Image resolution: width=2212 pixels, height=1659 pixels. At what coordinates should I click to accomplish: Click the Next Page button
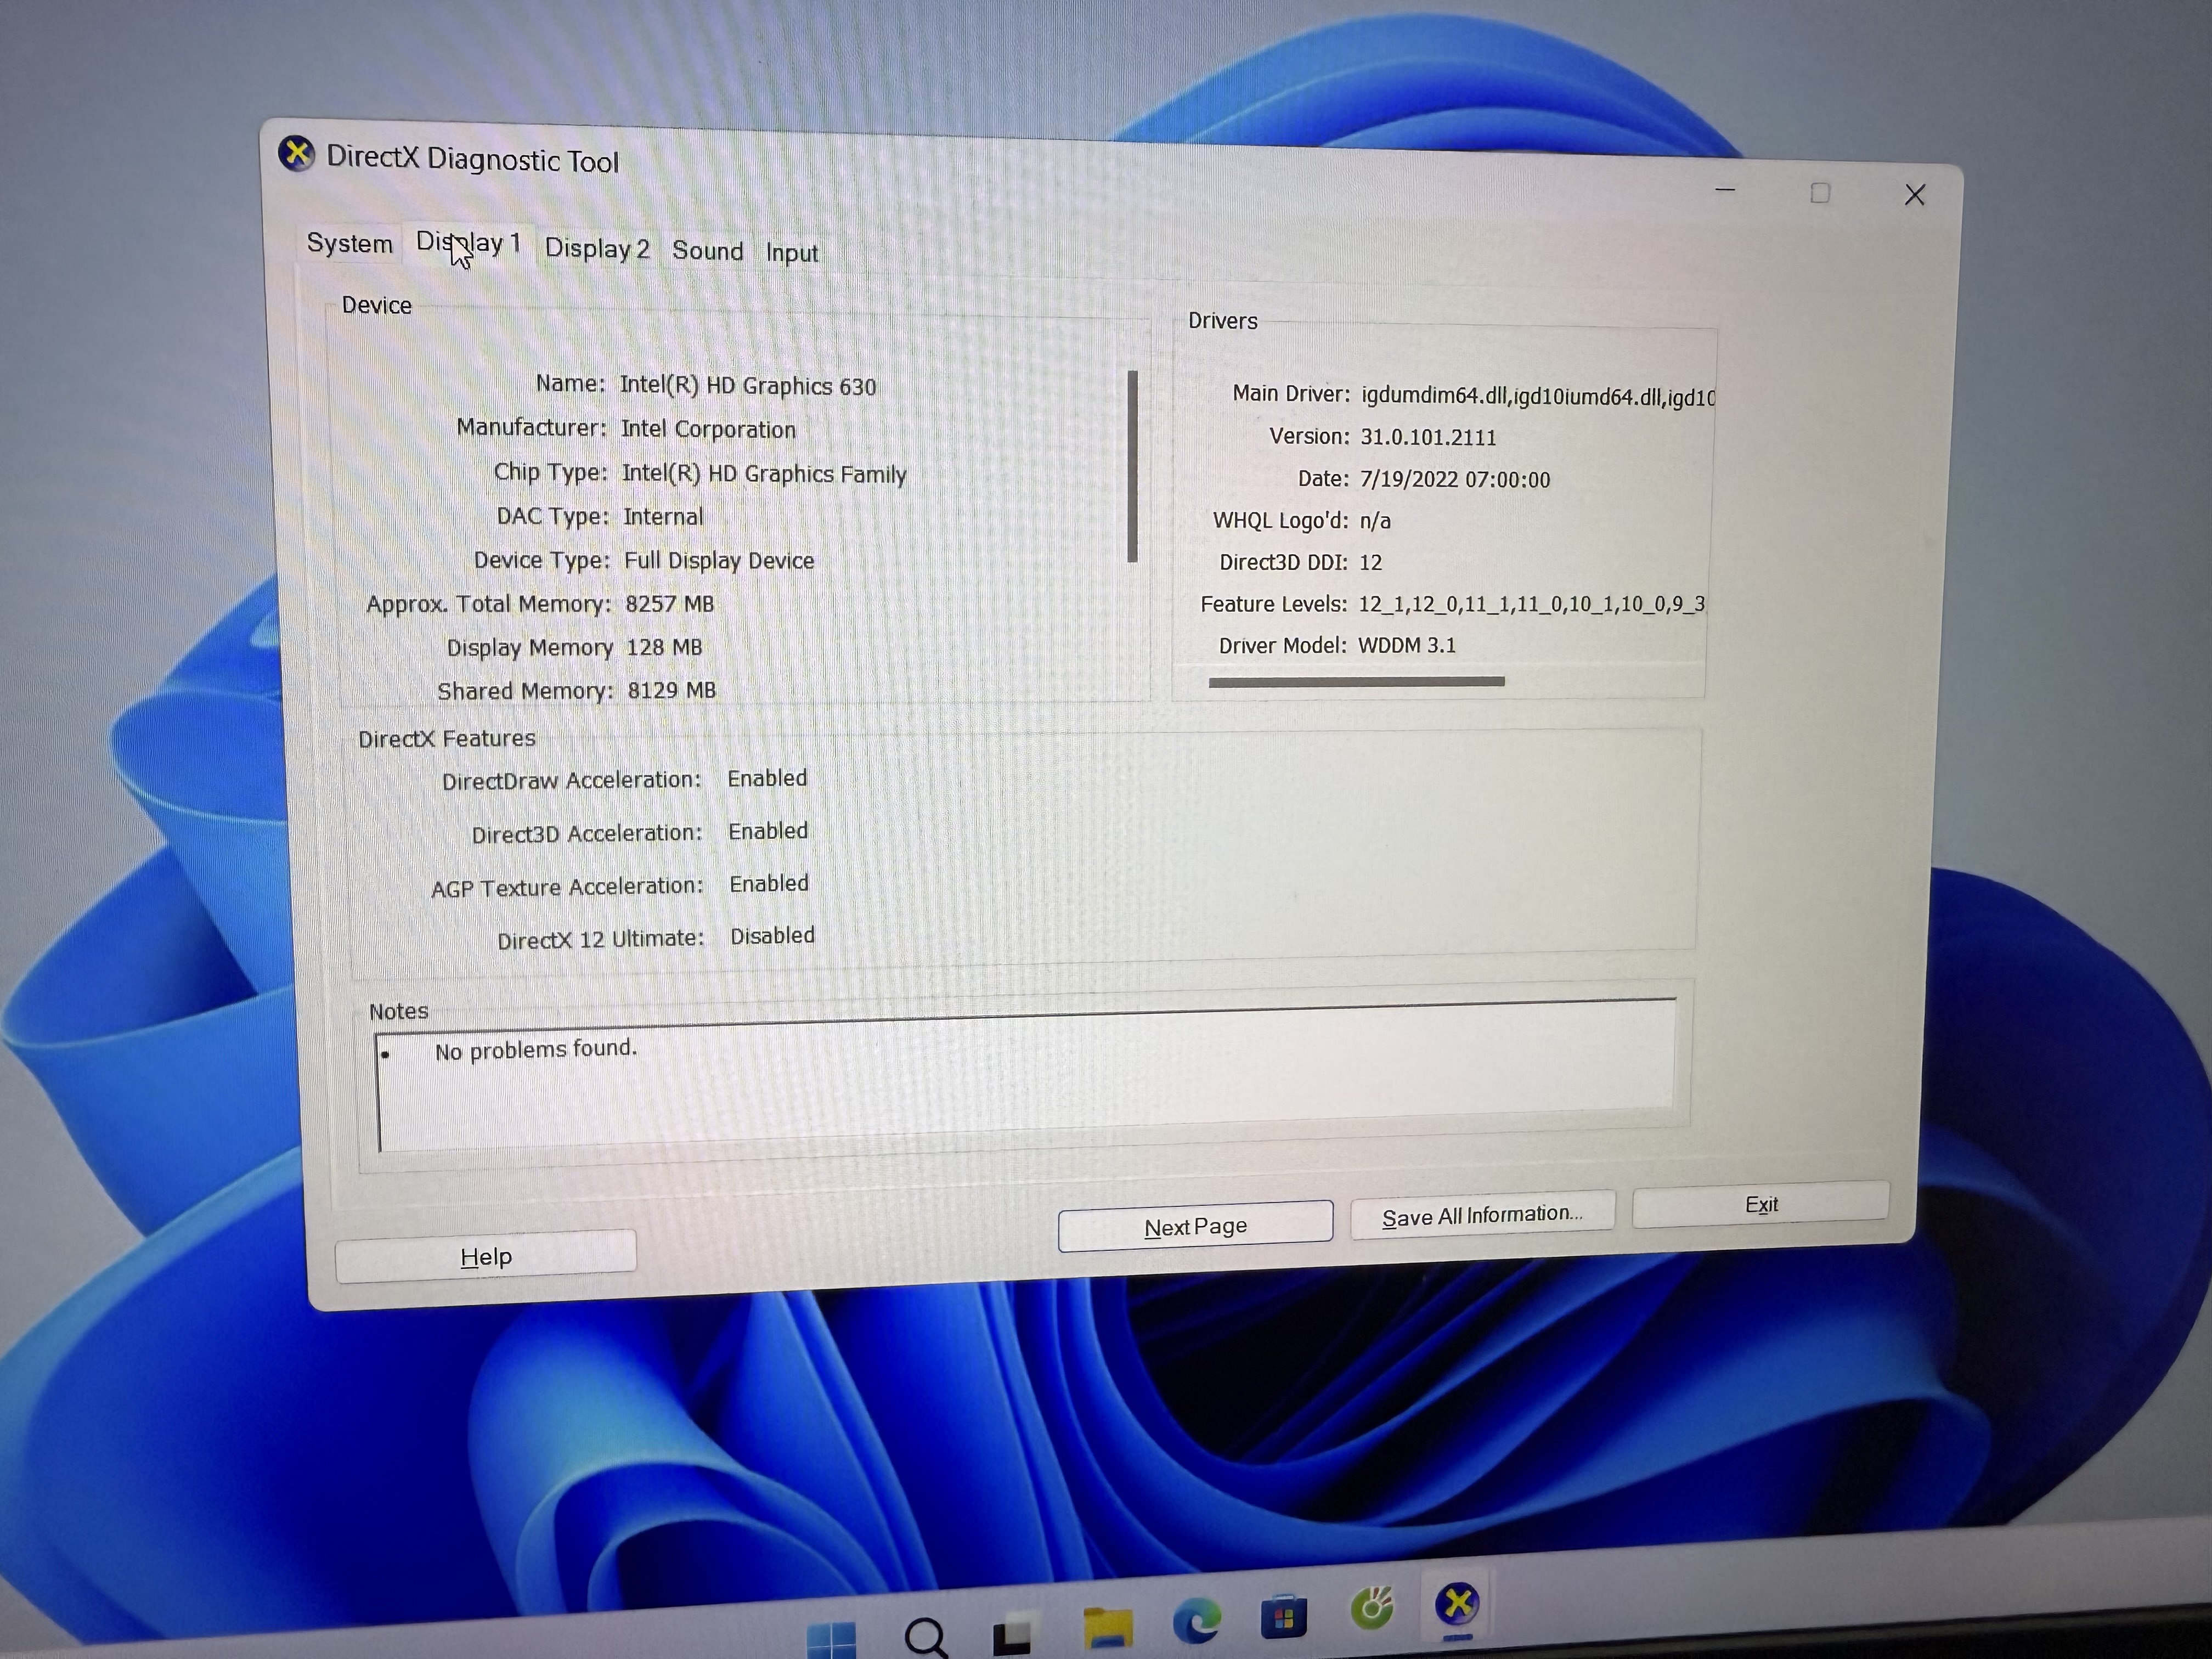[1195, 1226]
